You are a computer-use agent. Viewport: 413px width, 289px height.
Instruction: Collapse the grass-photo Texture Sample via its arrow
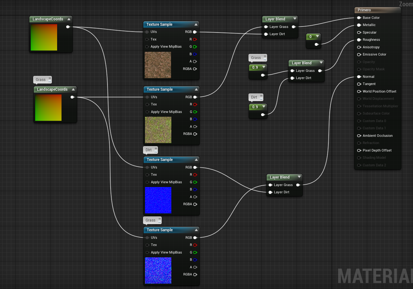pos(196,89)
